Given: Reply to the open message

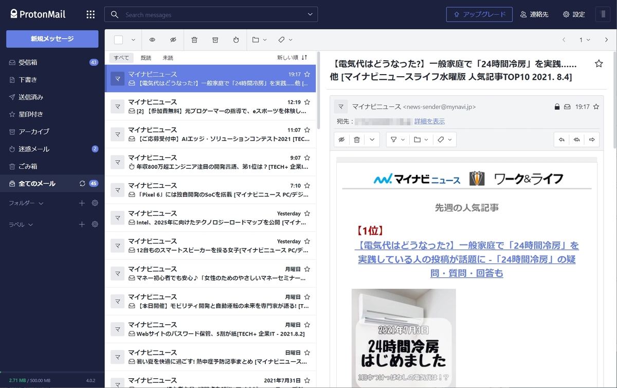Looking at the screenshot, I should (x=561, y=139).
